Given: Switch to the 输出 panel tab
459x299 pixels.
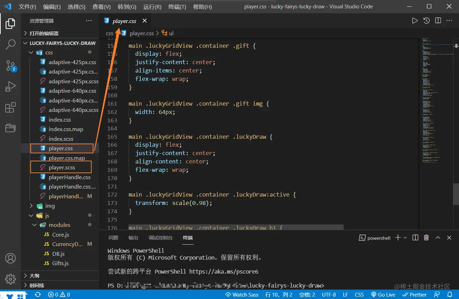Looking at the screenshot, I should pyautogui.click(x=133, y=238).
